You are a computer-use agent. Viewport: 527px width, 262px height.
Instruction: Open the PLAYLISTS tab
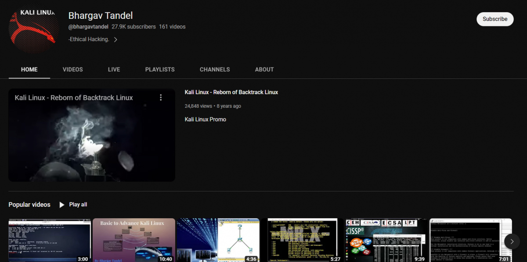[x=160, y=70]
